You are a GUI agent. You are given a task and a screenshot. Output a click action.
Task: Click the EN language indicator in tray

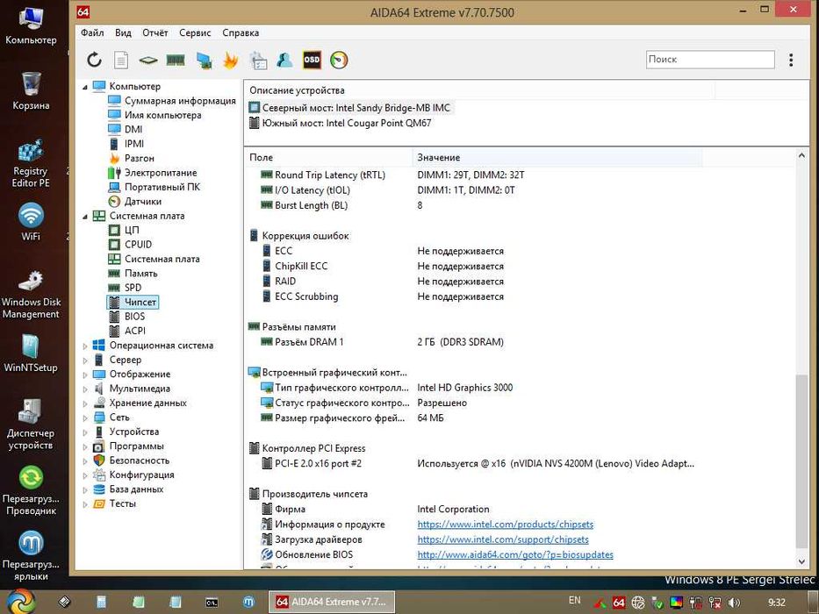[x=574, y=601]
